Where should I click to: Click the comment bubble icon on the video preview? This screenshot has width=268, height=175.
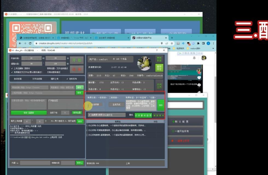coord(199,85)
